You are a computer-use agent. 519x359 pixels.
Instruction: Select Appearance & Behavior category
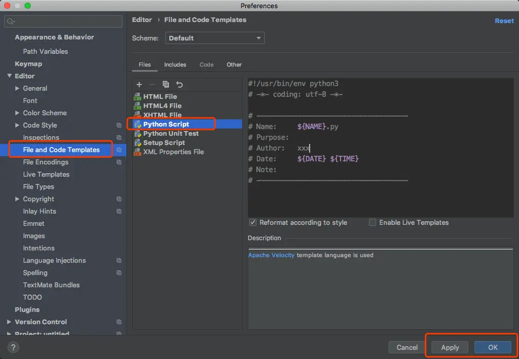54,37
